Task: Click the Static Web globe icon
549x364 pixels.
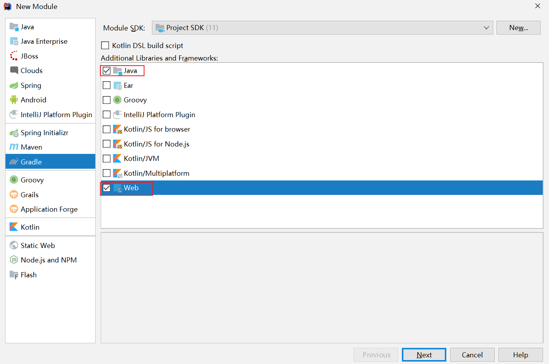Action: [14, 245]
